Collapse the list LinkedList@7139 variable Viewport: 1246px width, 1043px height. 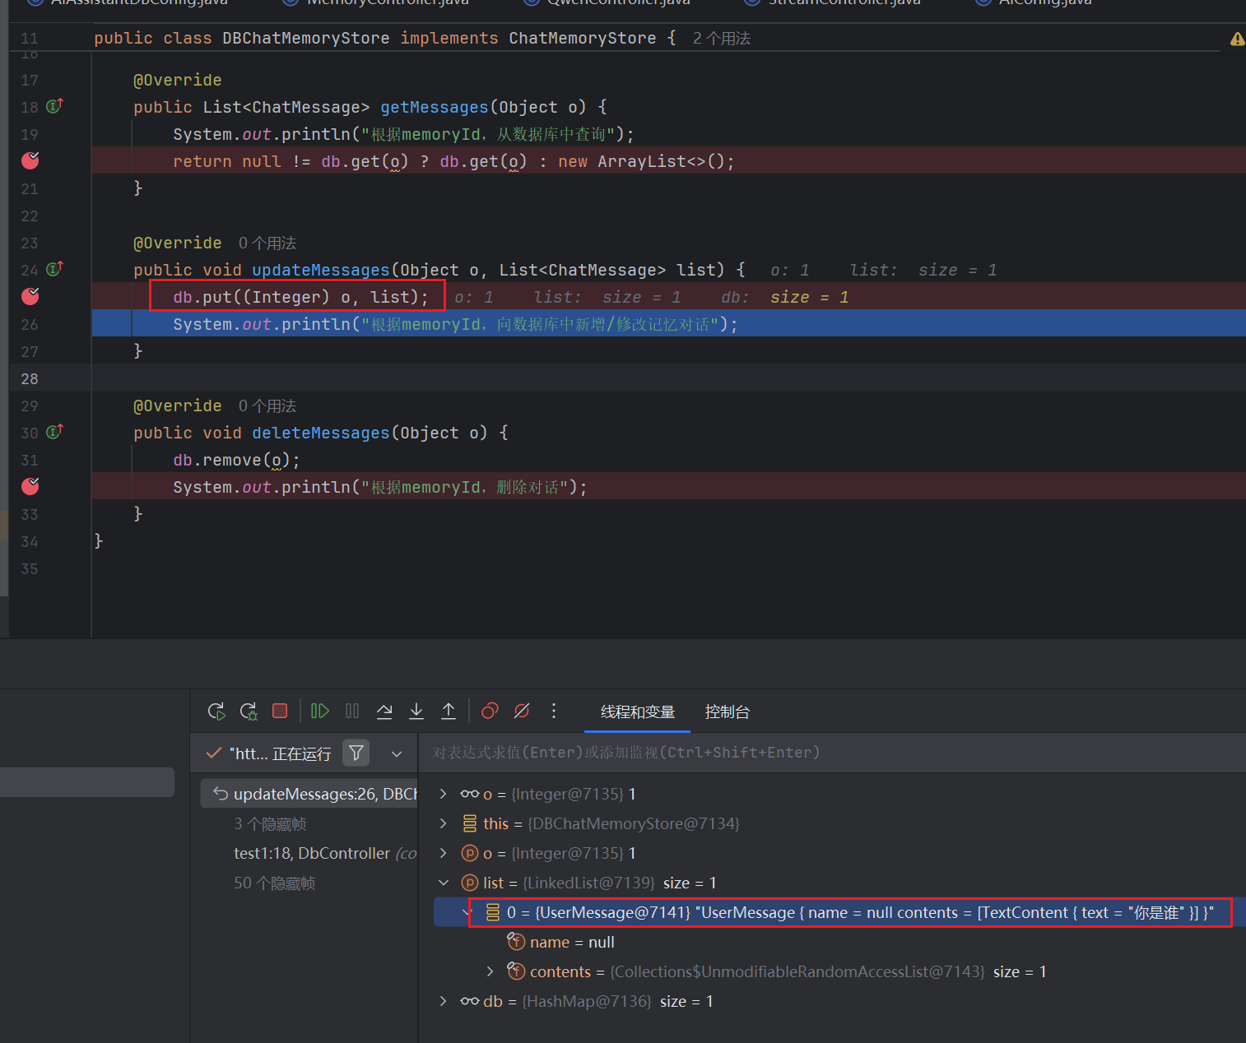point(444,883)
